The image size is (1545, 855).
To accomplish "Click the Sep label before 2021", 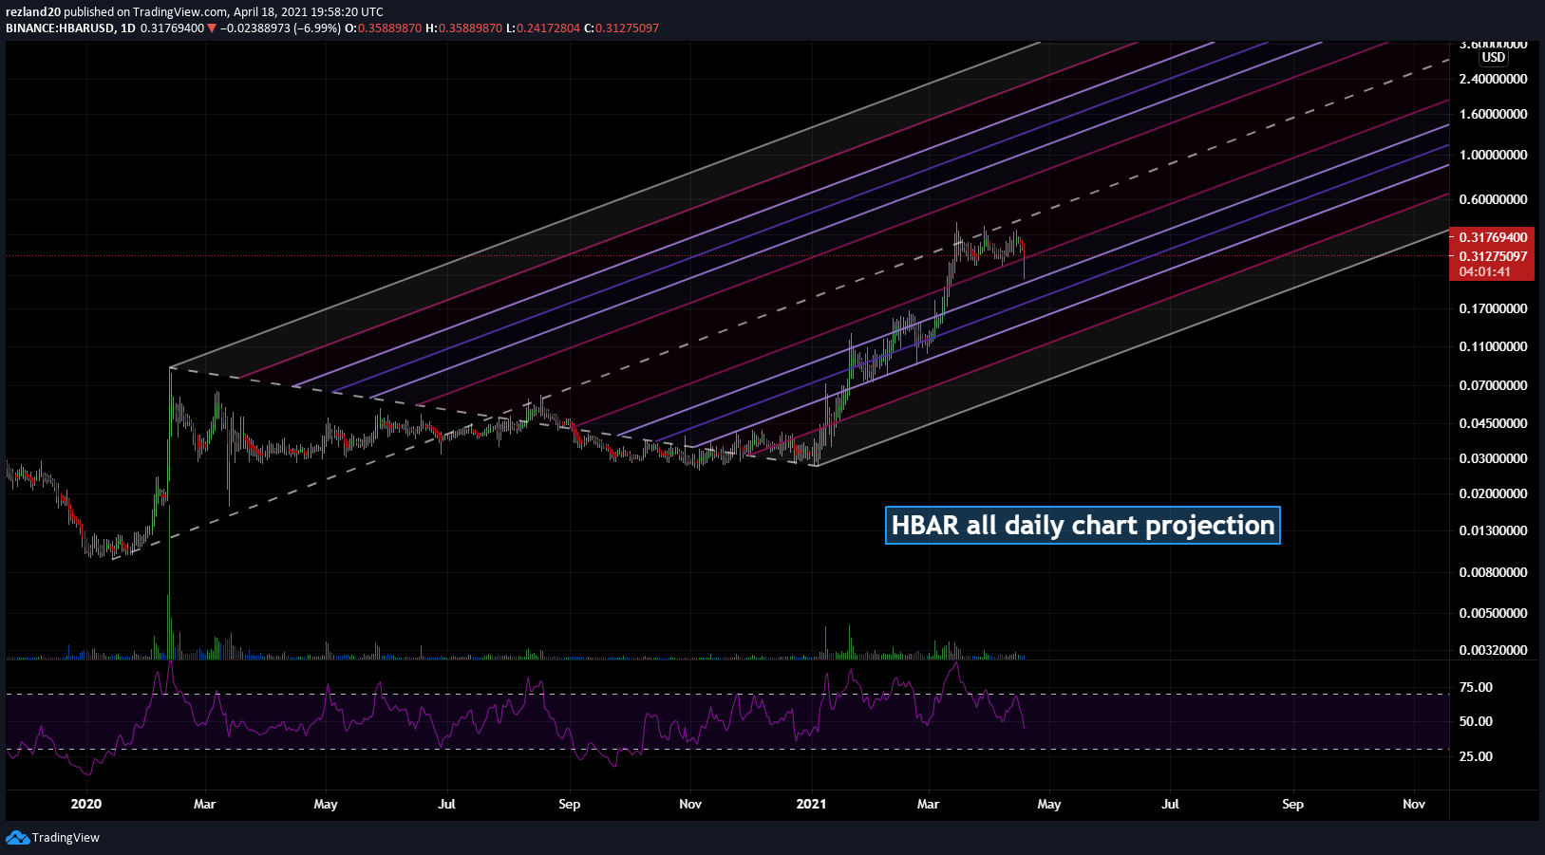I will [x=569, y=804].
